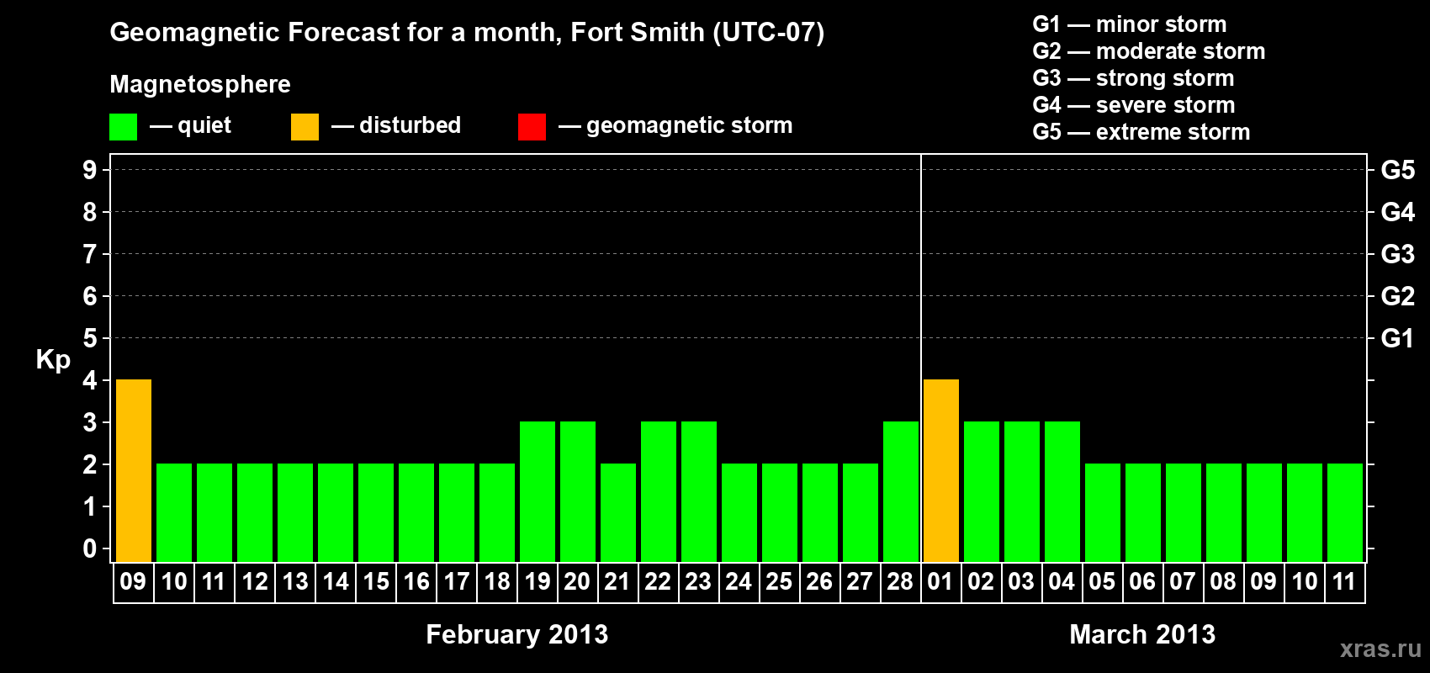Click the date label 20 in February
1430x673 pixels.
pyautogui.click(x=577, y=581)
